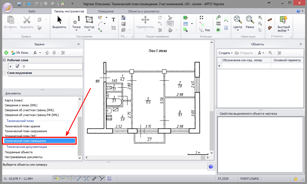Image resolution: width=307 pixels, height=184 pixels.
Task: Click the zoom in magnifier icon
Action: click(x=260, y=18)
